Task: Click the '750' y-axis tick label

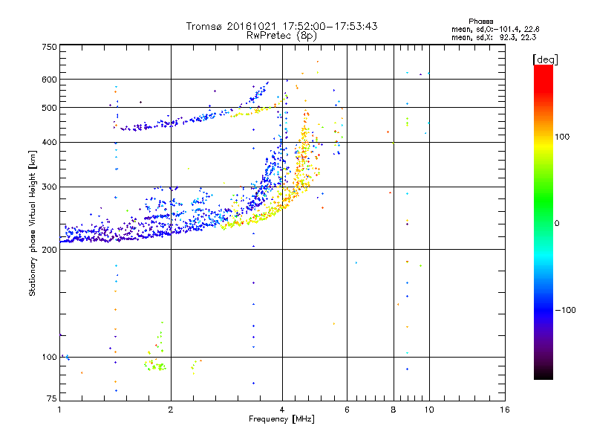Action: point(50,47)
